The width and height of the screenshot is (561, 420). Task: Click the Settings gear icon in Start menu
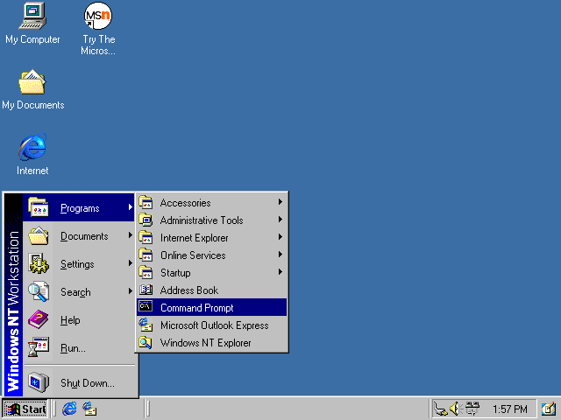pos(39,263)
